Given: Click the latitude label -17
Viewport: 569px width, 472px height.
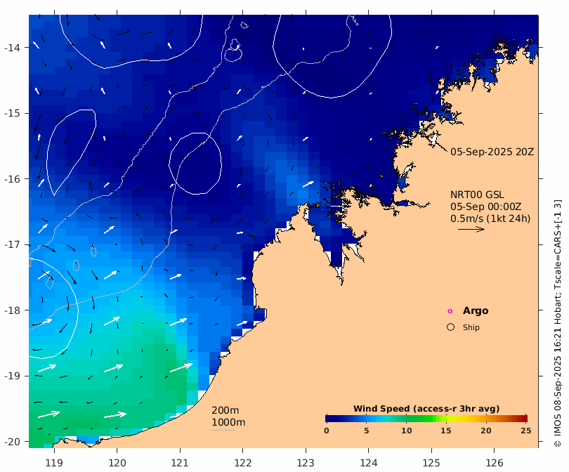Looking at the screenshot, I should [x=12, y=244].
